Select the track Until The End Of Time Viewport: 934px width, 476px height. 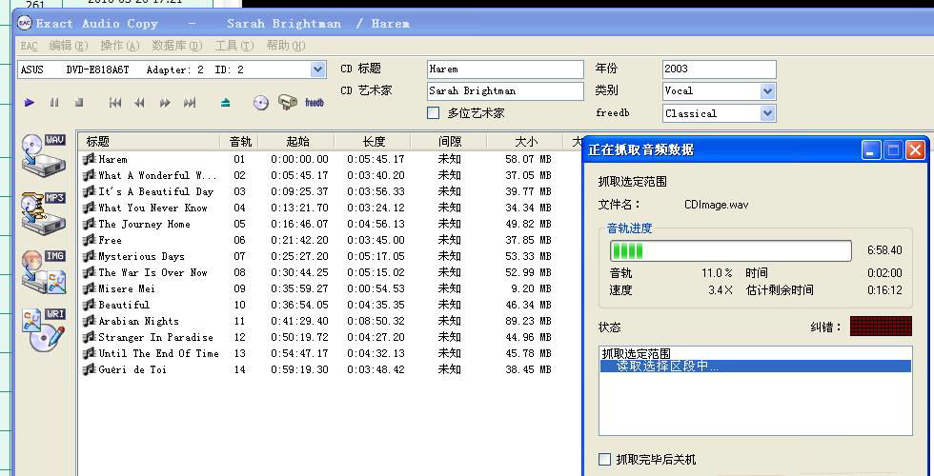[158, 353]
